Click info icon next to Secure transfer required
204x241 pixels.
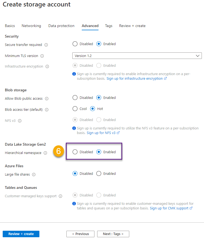[x=46, y=45]
